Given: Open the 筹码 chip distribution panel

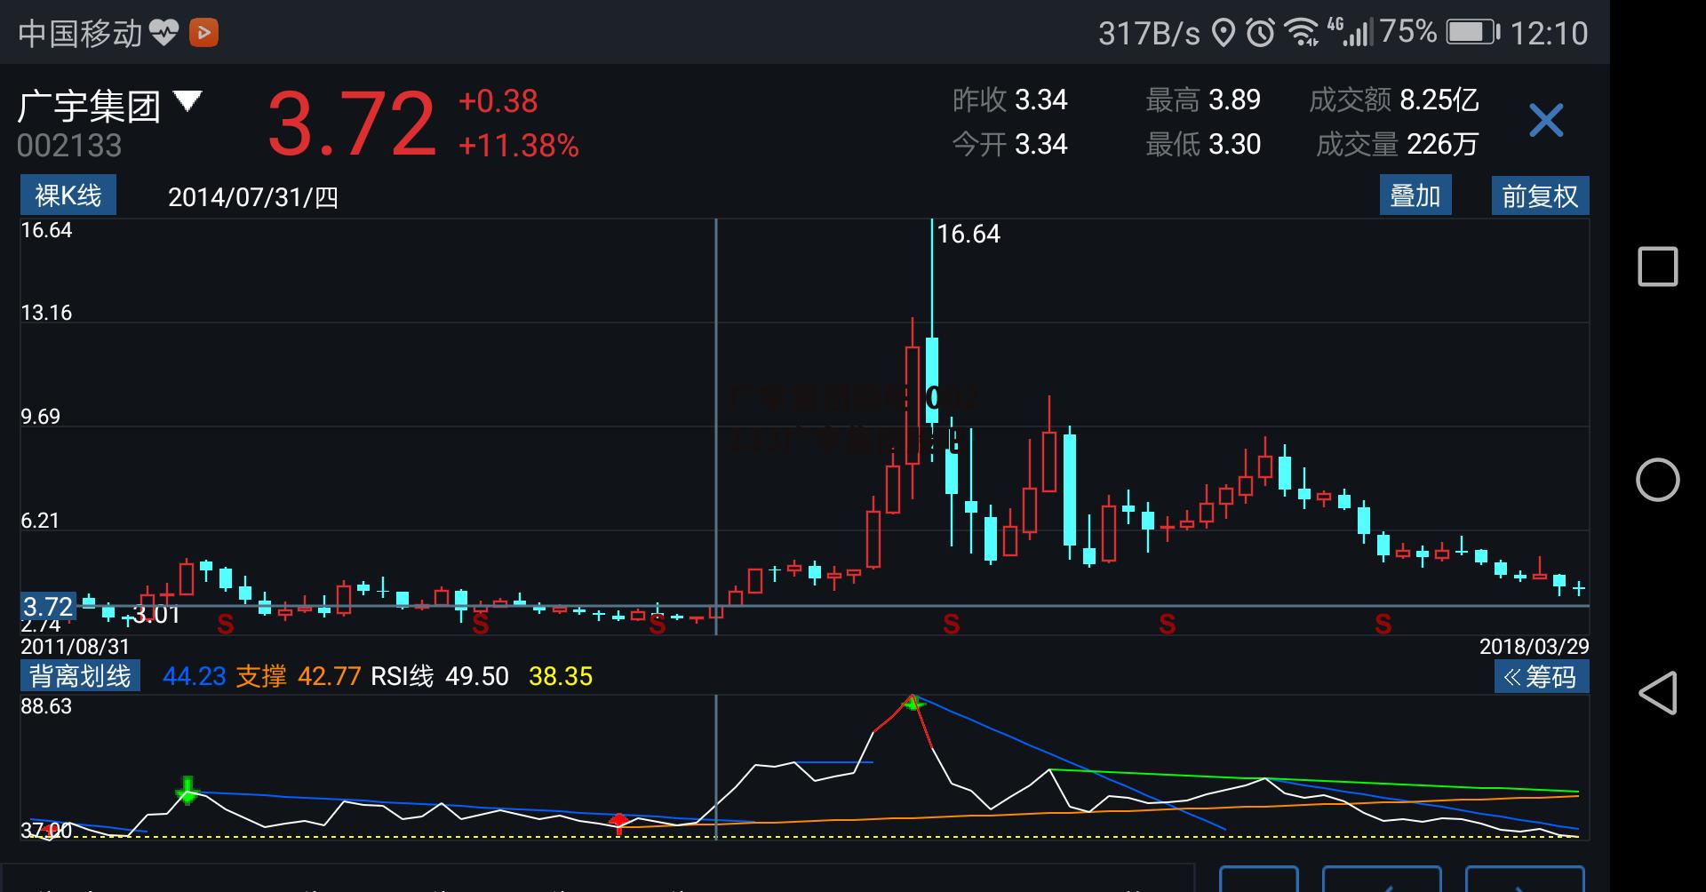Looking at the screenshot, I should pos(1542,677).
